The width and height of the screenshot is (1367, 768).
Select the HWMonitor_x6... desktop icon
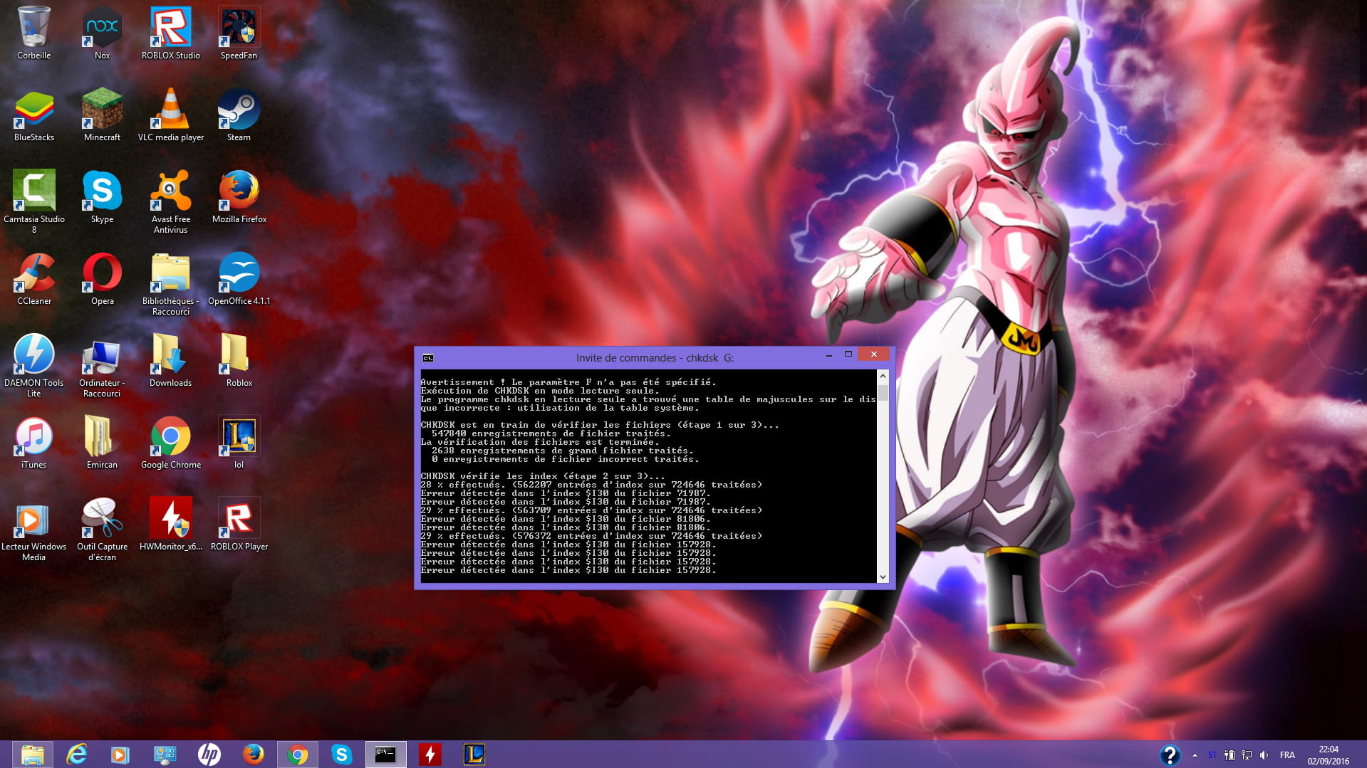click(x=170, y=524)
